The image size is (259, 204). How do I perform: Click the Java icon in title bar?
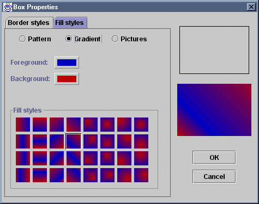click(x=8, y=7)
